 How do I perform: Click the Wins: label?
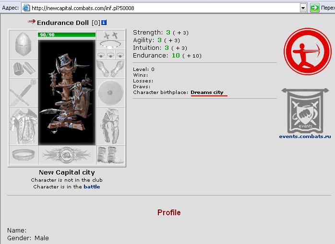tap(140, 75)
